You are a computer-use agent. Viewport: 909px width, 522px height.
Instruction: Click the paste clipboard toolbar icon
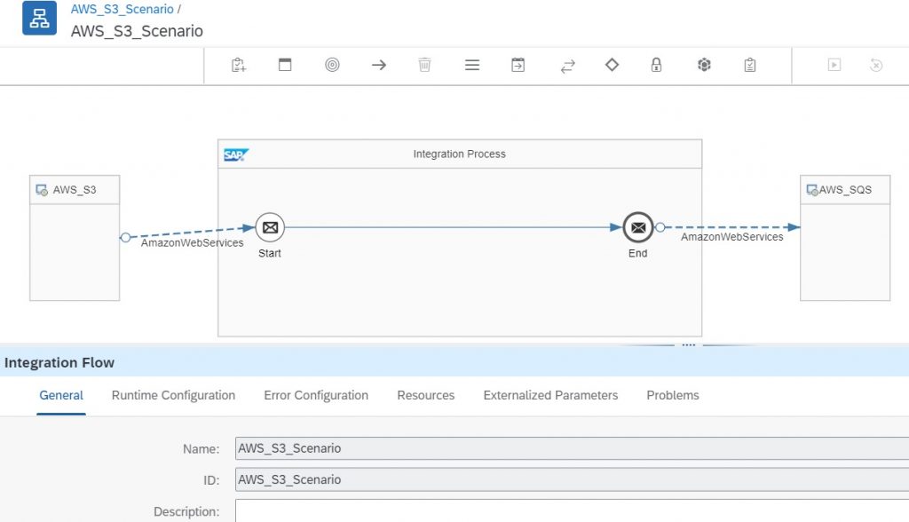click(238, 65)
